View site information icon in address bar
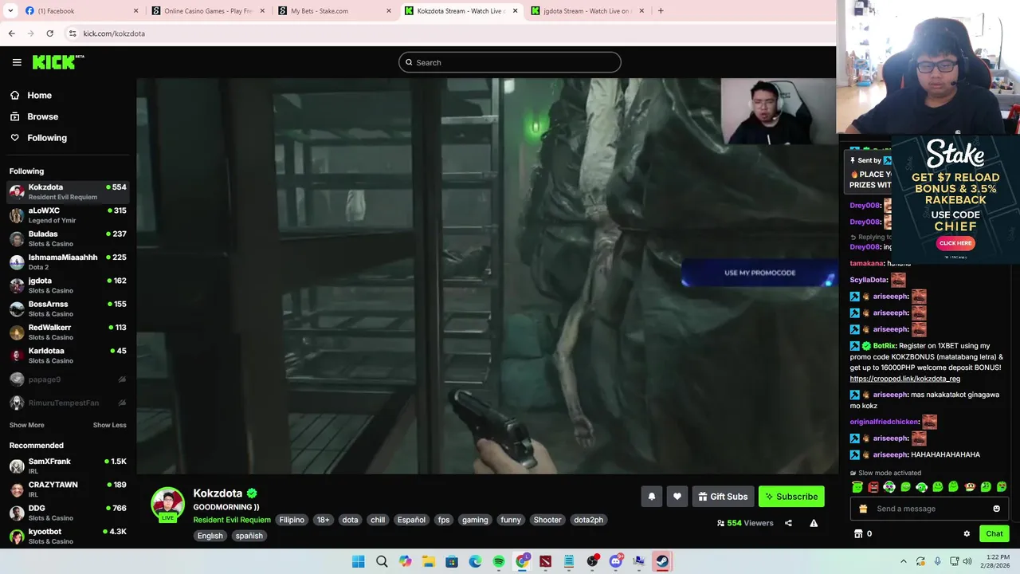 73,33
